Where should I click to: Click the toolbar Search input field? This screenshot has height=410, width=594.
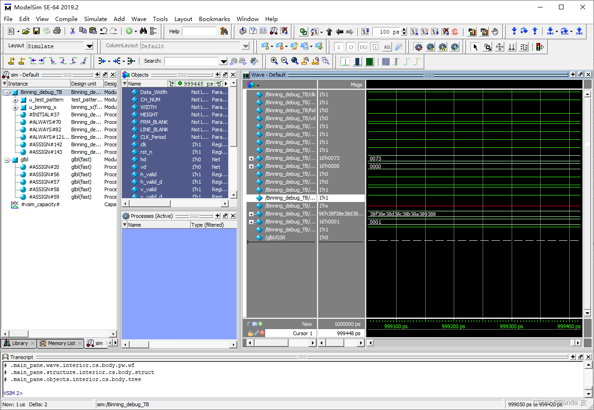pyautogui.click(x=191, y=61)
